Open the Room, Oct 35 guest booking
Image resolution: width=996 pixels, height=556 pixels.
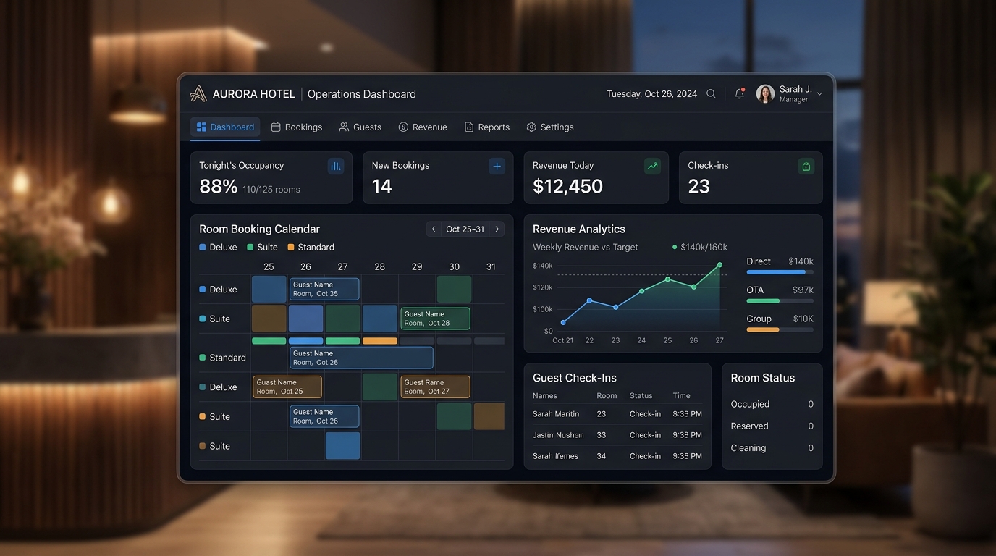pos(324,289)
